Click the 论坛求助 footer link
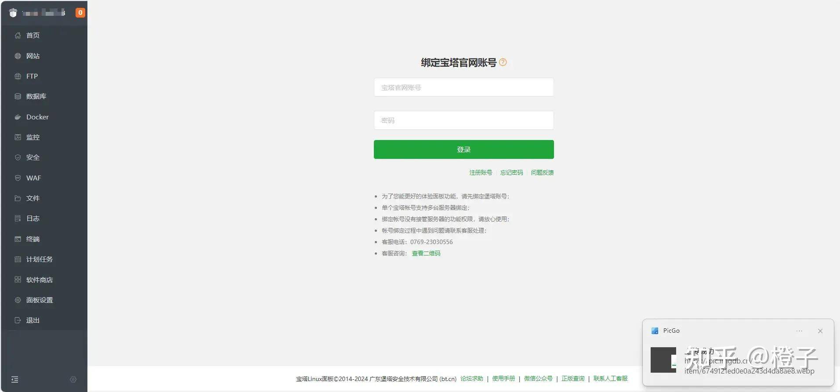Viewport: 840px width, 392px height. (x=471, y=378)
